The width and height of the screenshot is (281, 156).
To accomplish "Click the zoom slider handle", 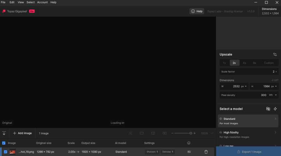I will click(x=191, y=133).
